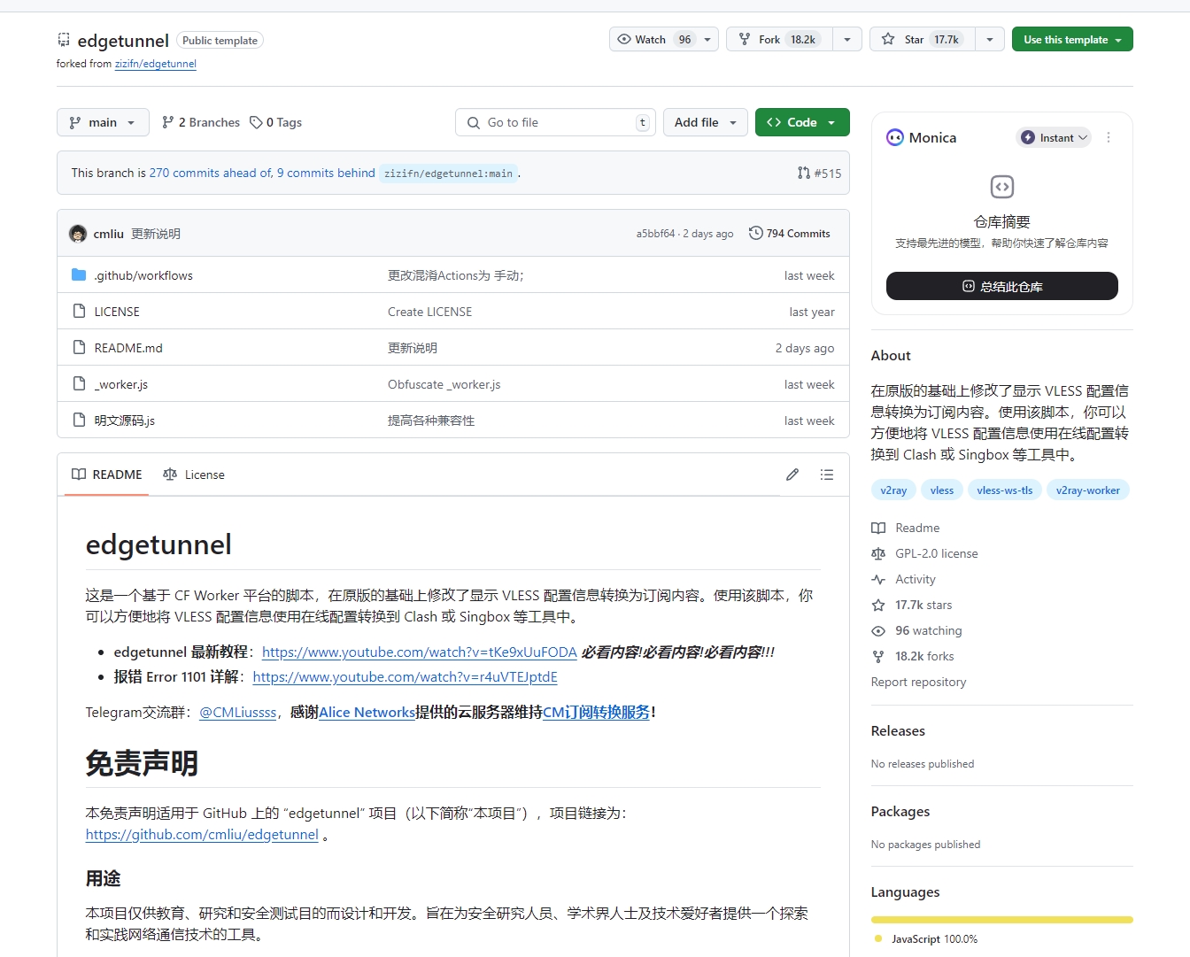Viewport: 1190px width, 957px height.
Task: Click the Go to file search field
Action: (x=555, y=122)
